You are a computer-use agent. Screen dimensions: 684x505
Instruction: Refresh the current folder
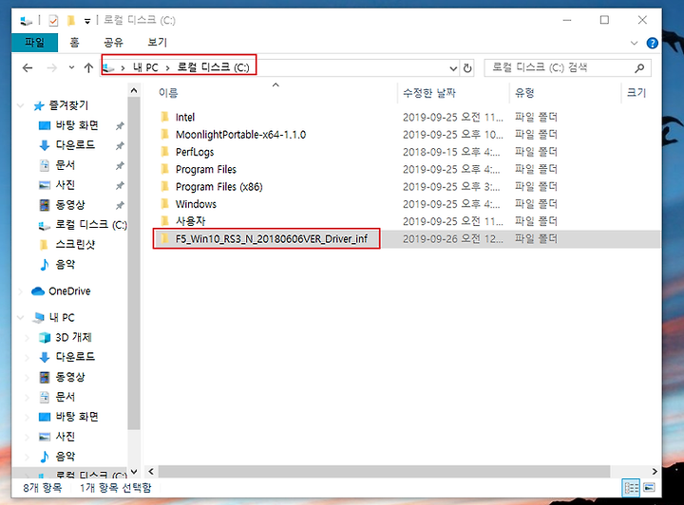(467, 68)
